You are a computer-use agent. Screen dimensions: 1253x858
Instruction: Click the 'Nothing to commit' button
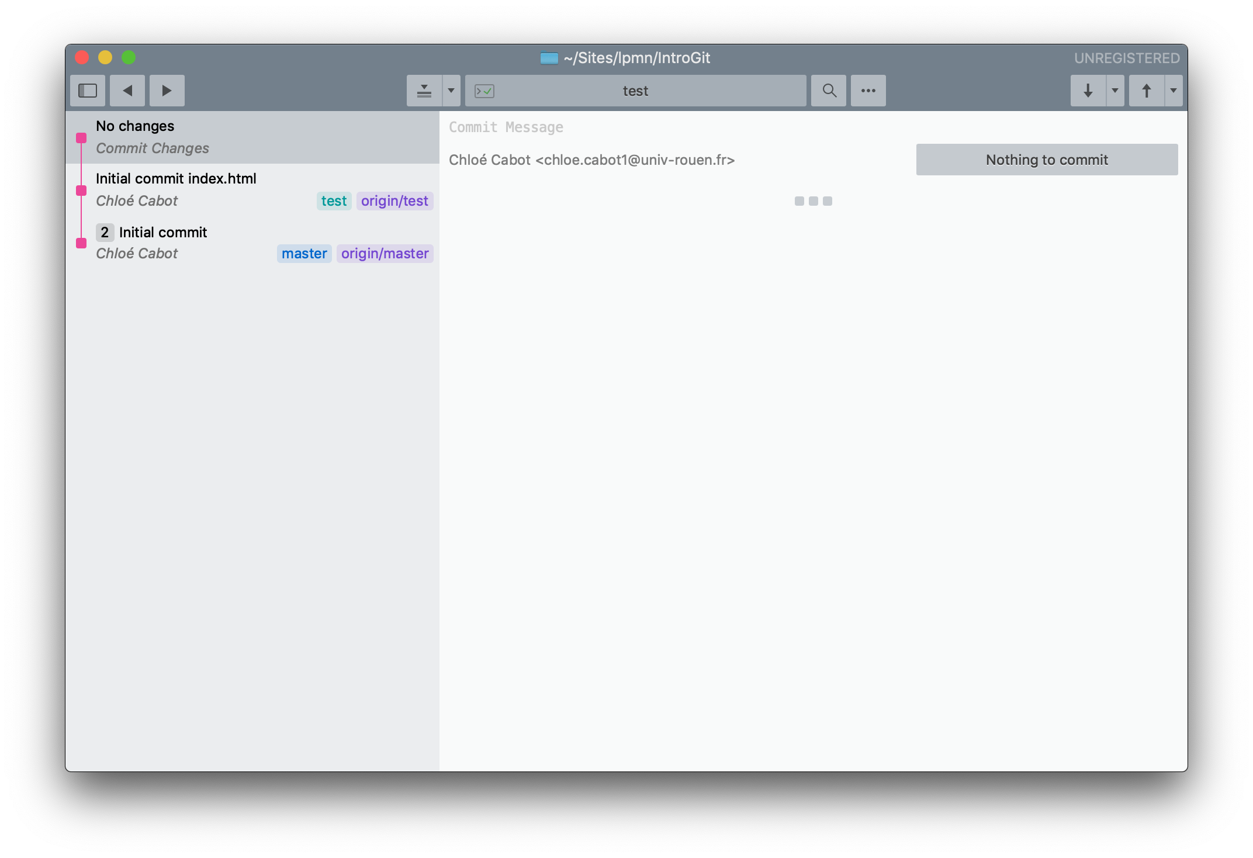click(x=1046, y=159)
